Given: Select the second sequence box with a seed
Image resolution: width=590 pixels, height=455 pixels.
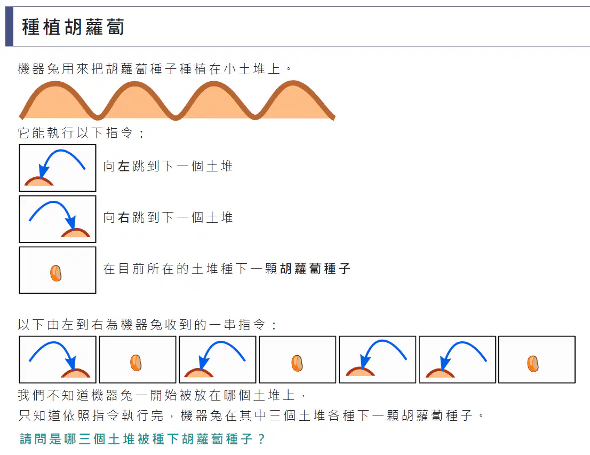Looking at the screenshot, I should tap(138, 360).
